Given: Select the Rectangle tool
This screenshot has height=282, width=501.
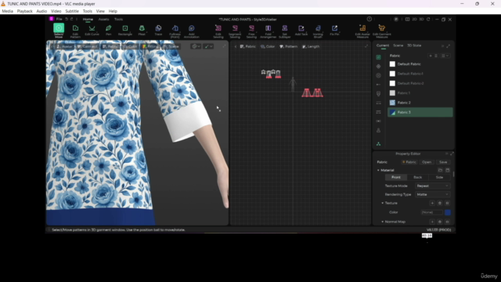Looking at the screenshot, I should [x=125, y=30].
